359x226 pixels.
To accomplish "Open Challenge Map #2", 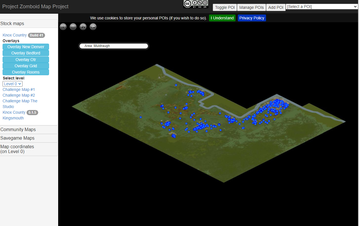I will [x=19, y=95].
